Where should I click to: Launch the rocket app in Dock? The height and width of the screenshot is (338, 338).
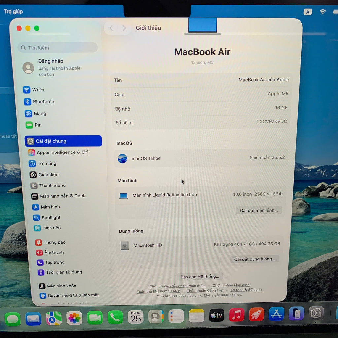pos(256,314)
